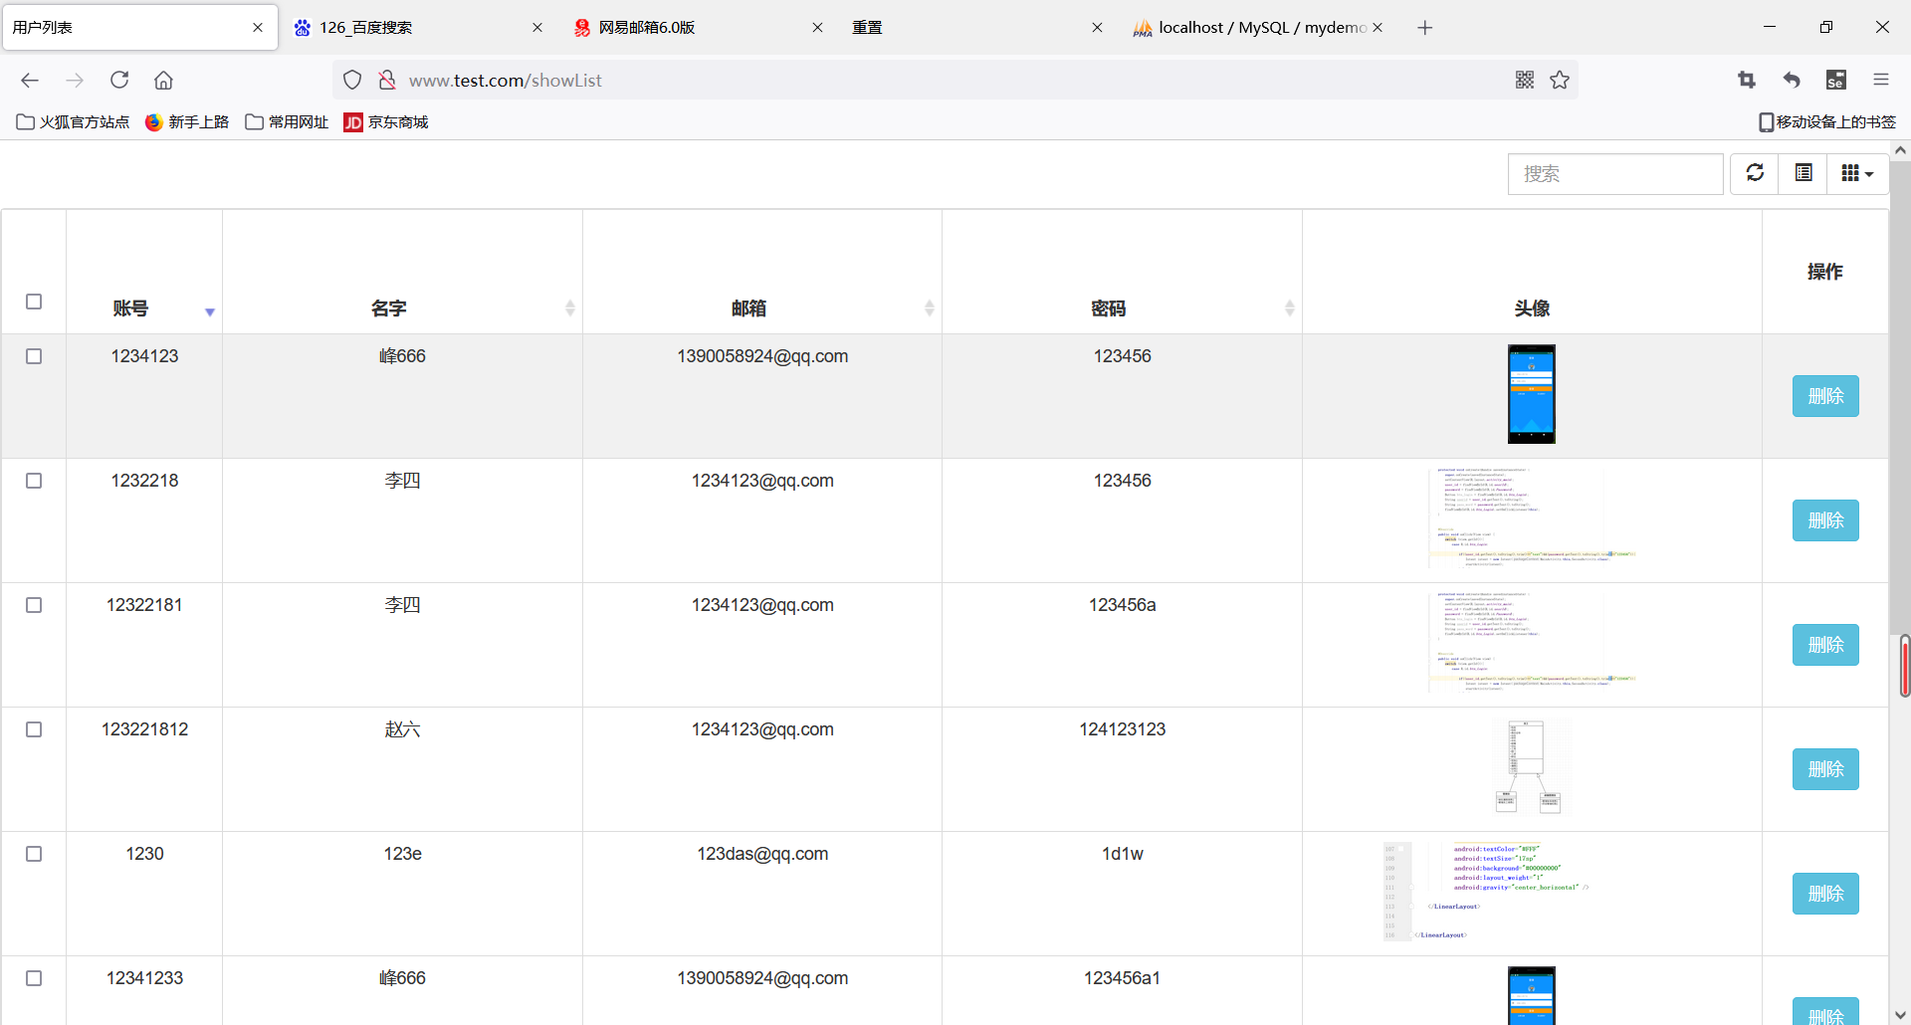Delete the user with account 12341233

(x=1825, y=1011)
